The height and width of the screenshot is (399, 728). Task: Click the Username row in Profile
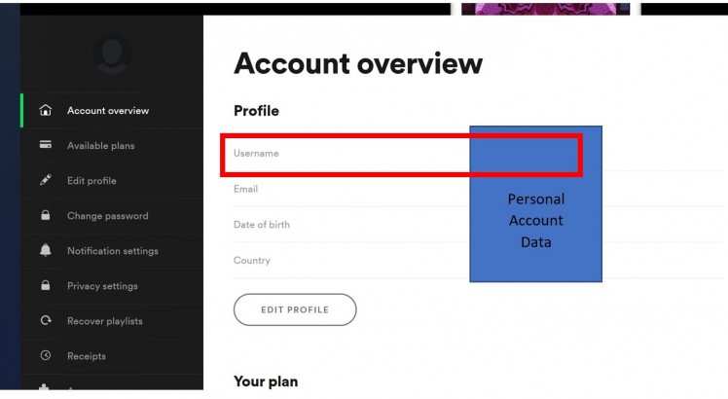coord(350,154)
